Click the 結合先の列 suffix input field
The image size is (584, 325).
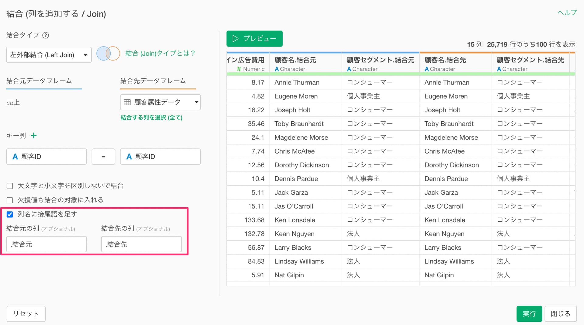(141, 244)
